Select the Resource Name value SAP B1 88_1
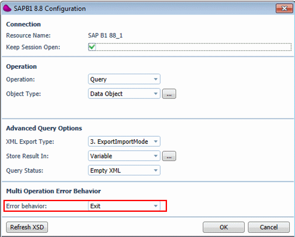295x237 pixels. click(x=106, y=35)
